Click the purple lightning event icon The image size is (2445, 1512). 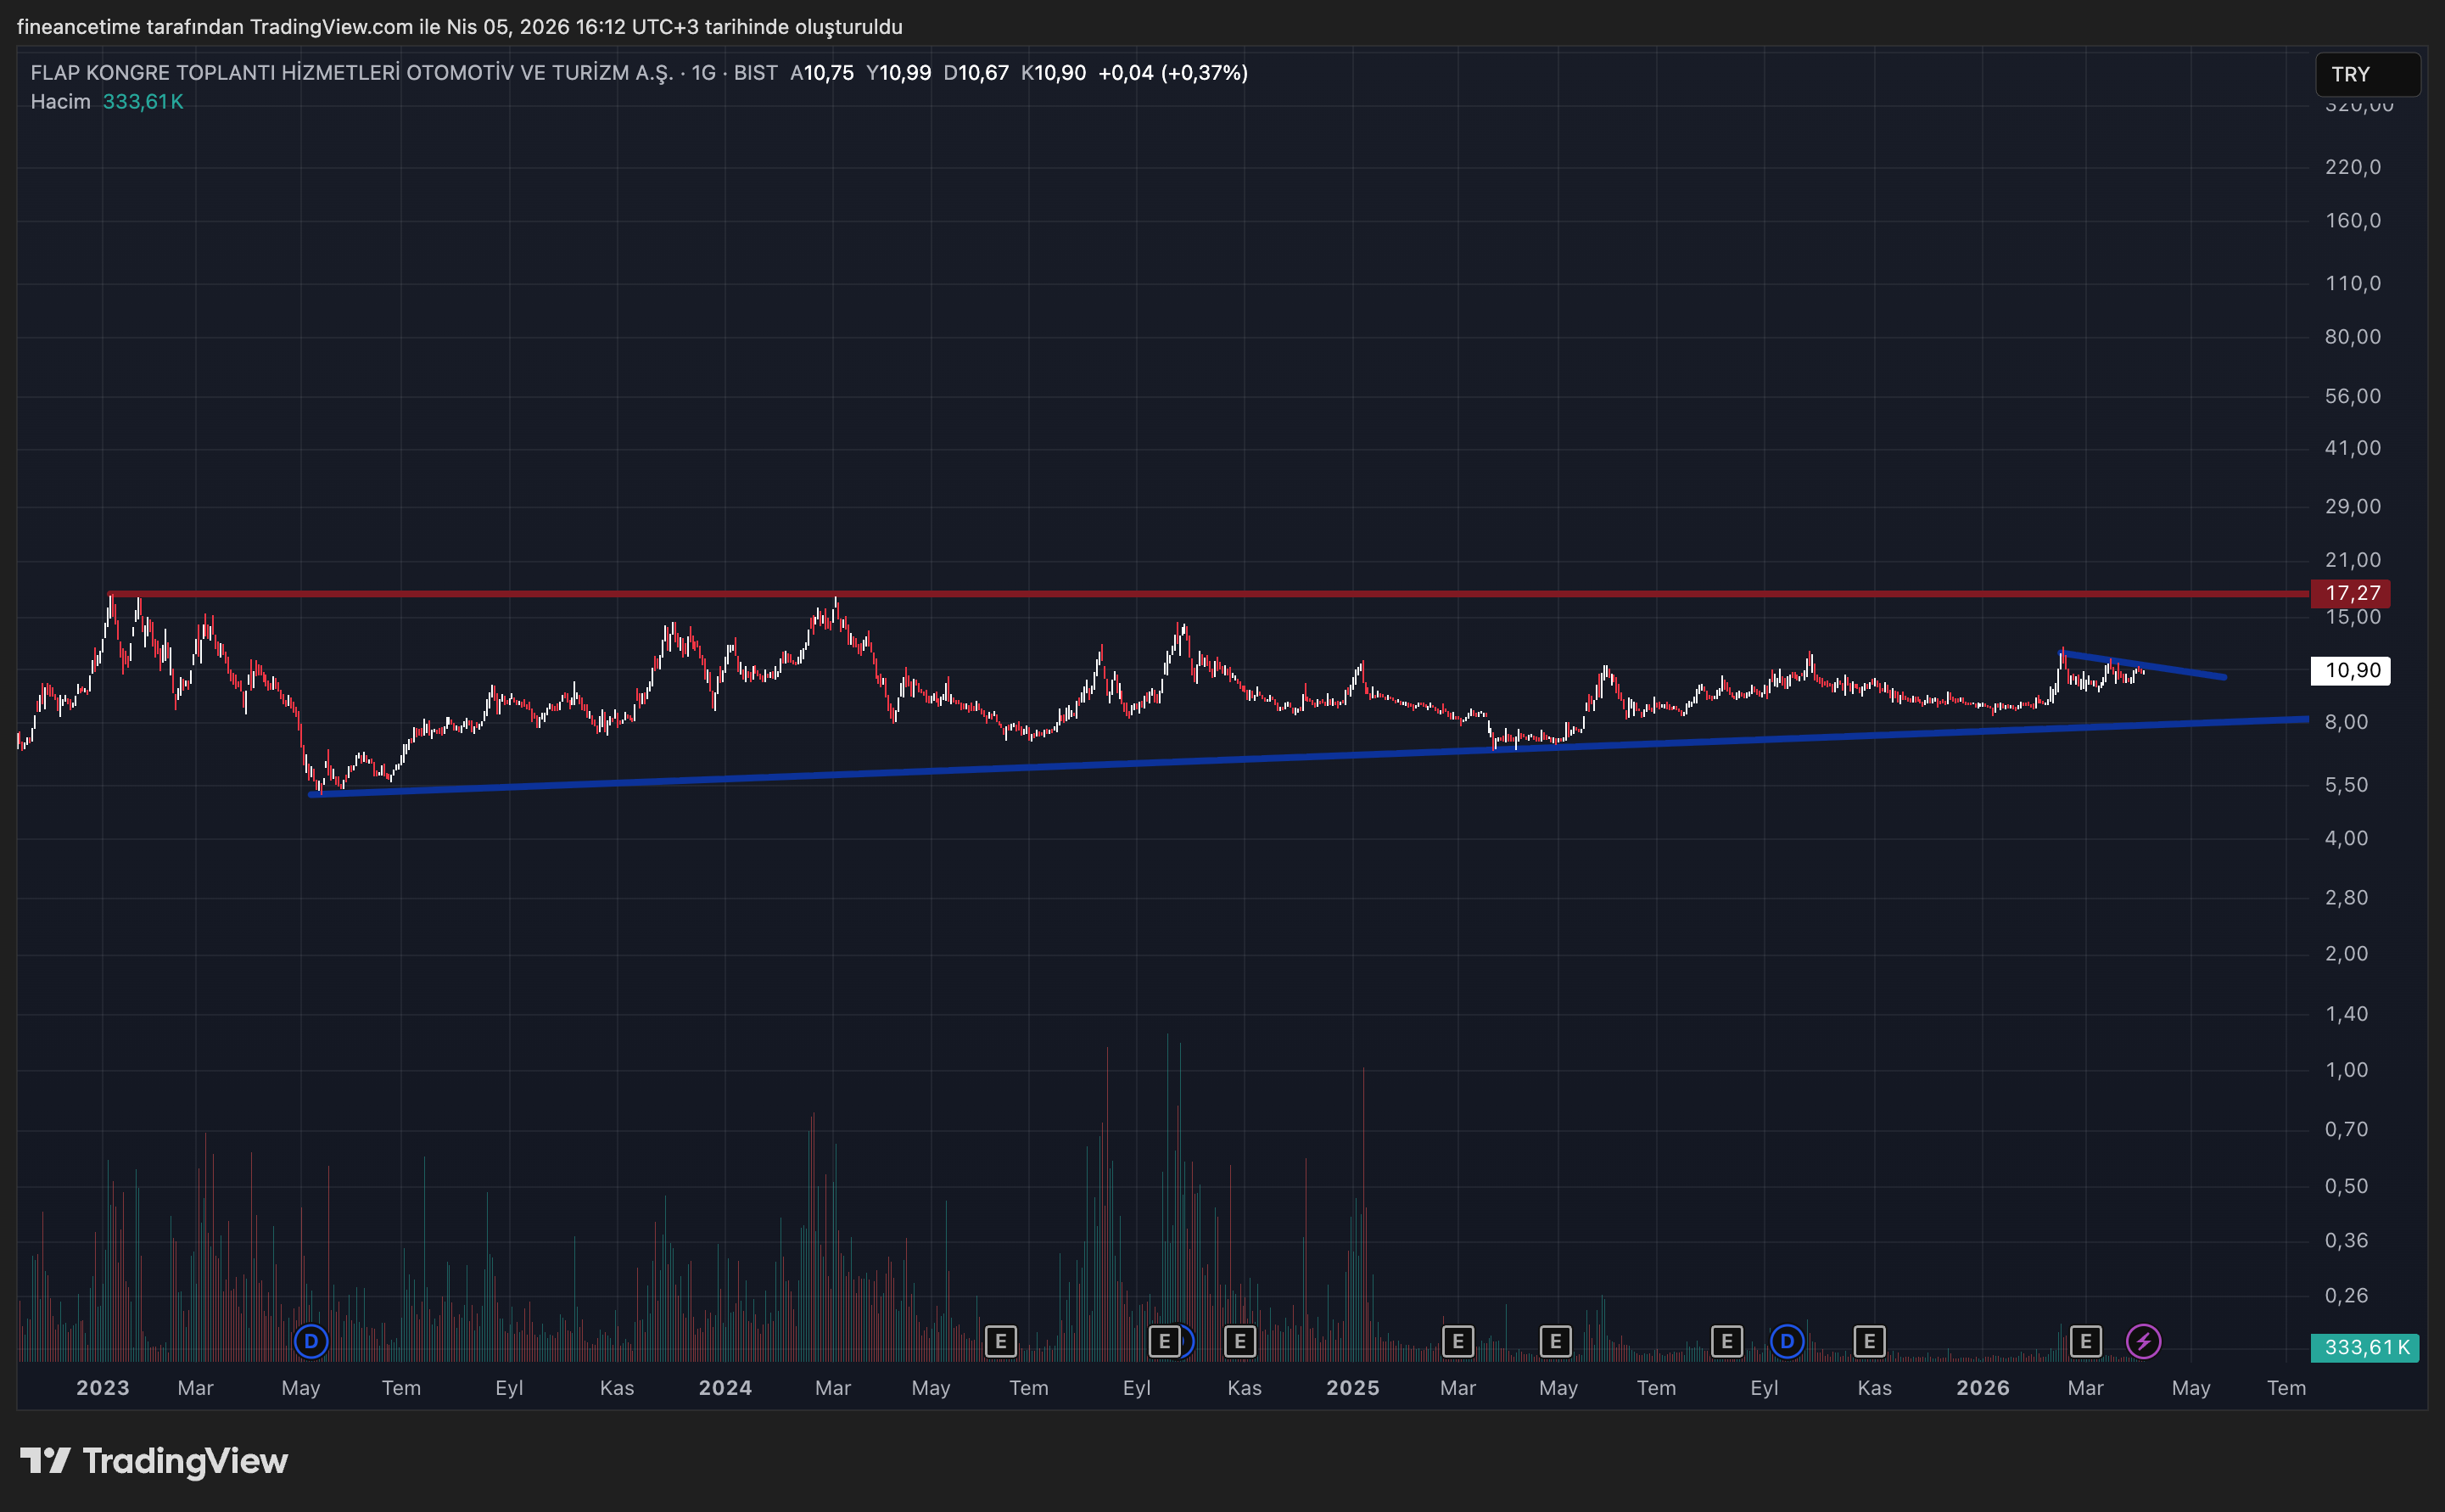pyautogui.click(x=2143, y=1341)
